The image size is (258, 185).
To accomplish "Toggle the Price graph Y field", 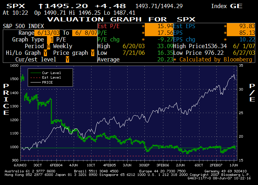I will pyautogui.click(x=93, y=53).
